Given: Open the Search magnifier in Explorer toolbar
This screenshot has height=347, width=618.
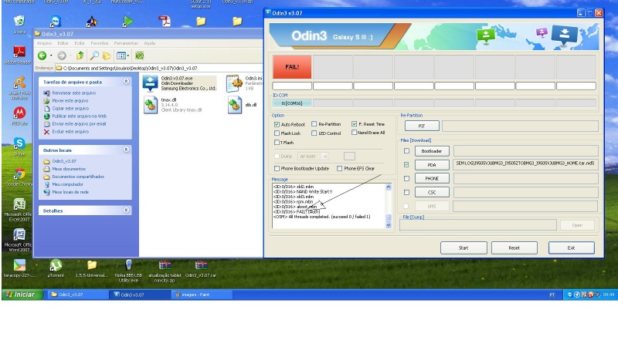Looking at the screenshot, I should [x=94, y=56].
